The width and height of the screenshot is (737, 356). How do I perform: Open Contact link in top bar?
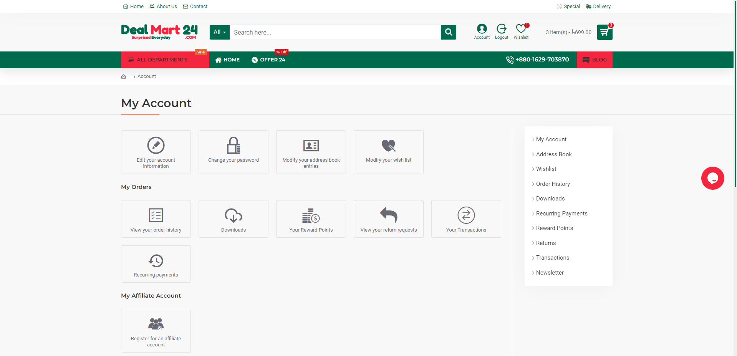pos(195,7)
